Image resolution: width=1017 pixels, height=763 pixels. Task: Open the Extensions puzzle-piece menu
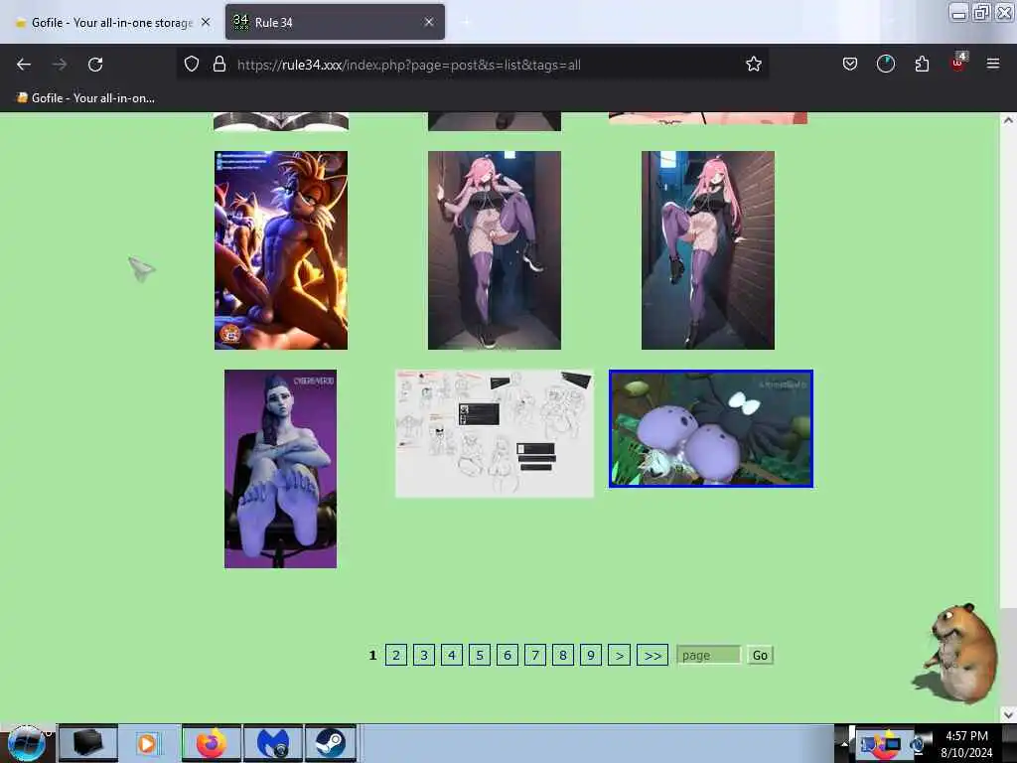(922, 64)
